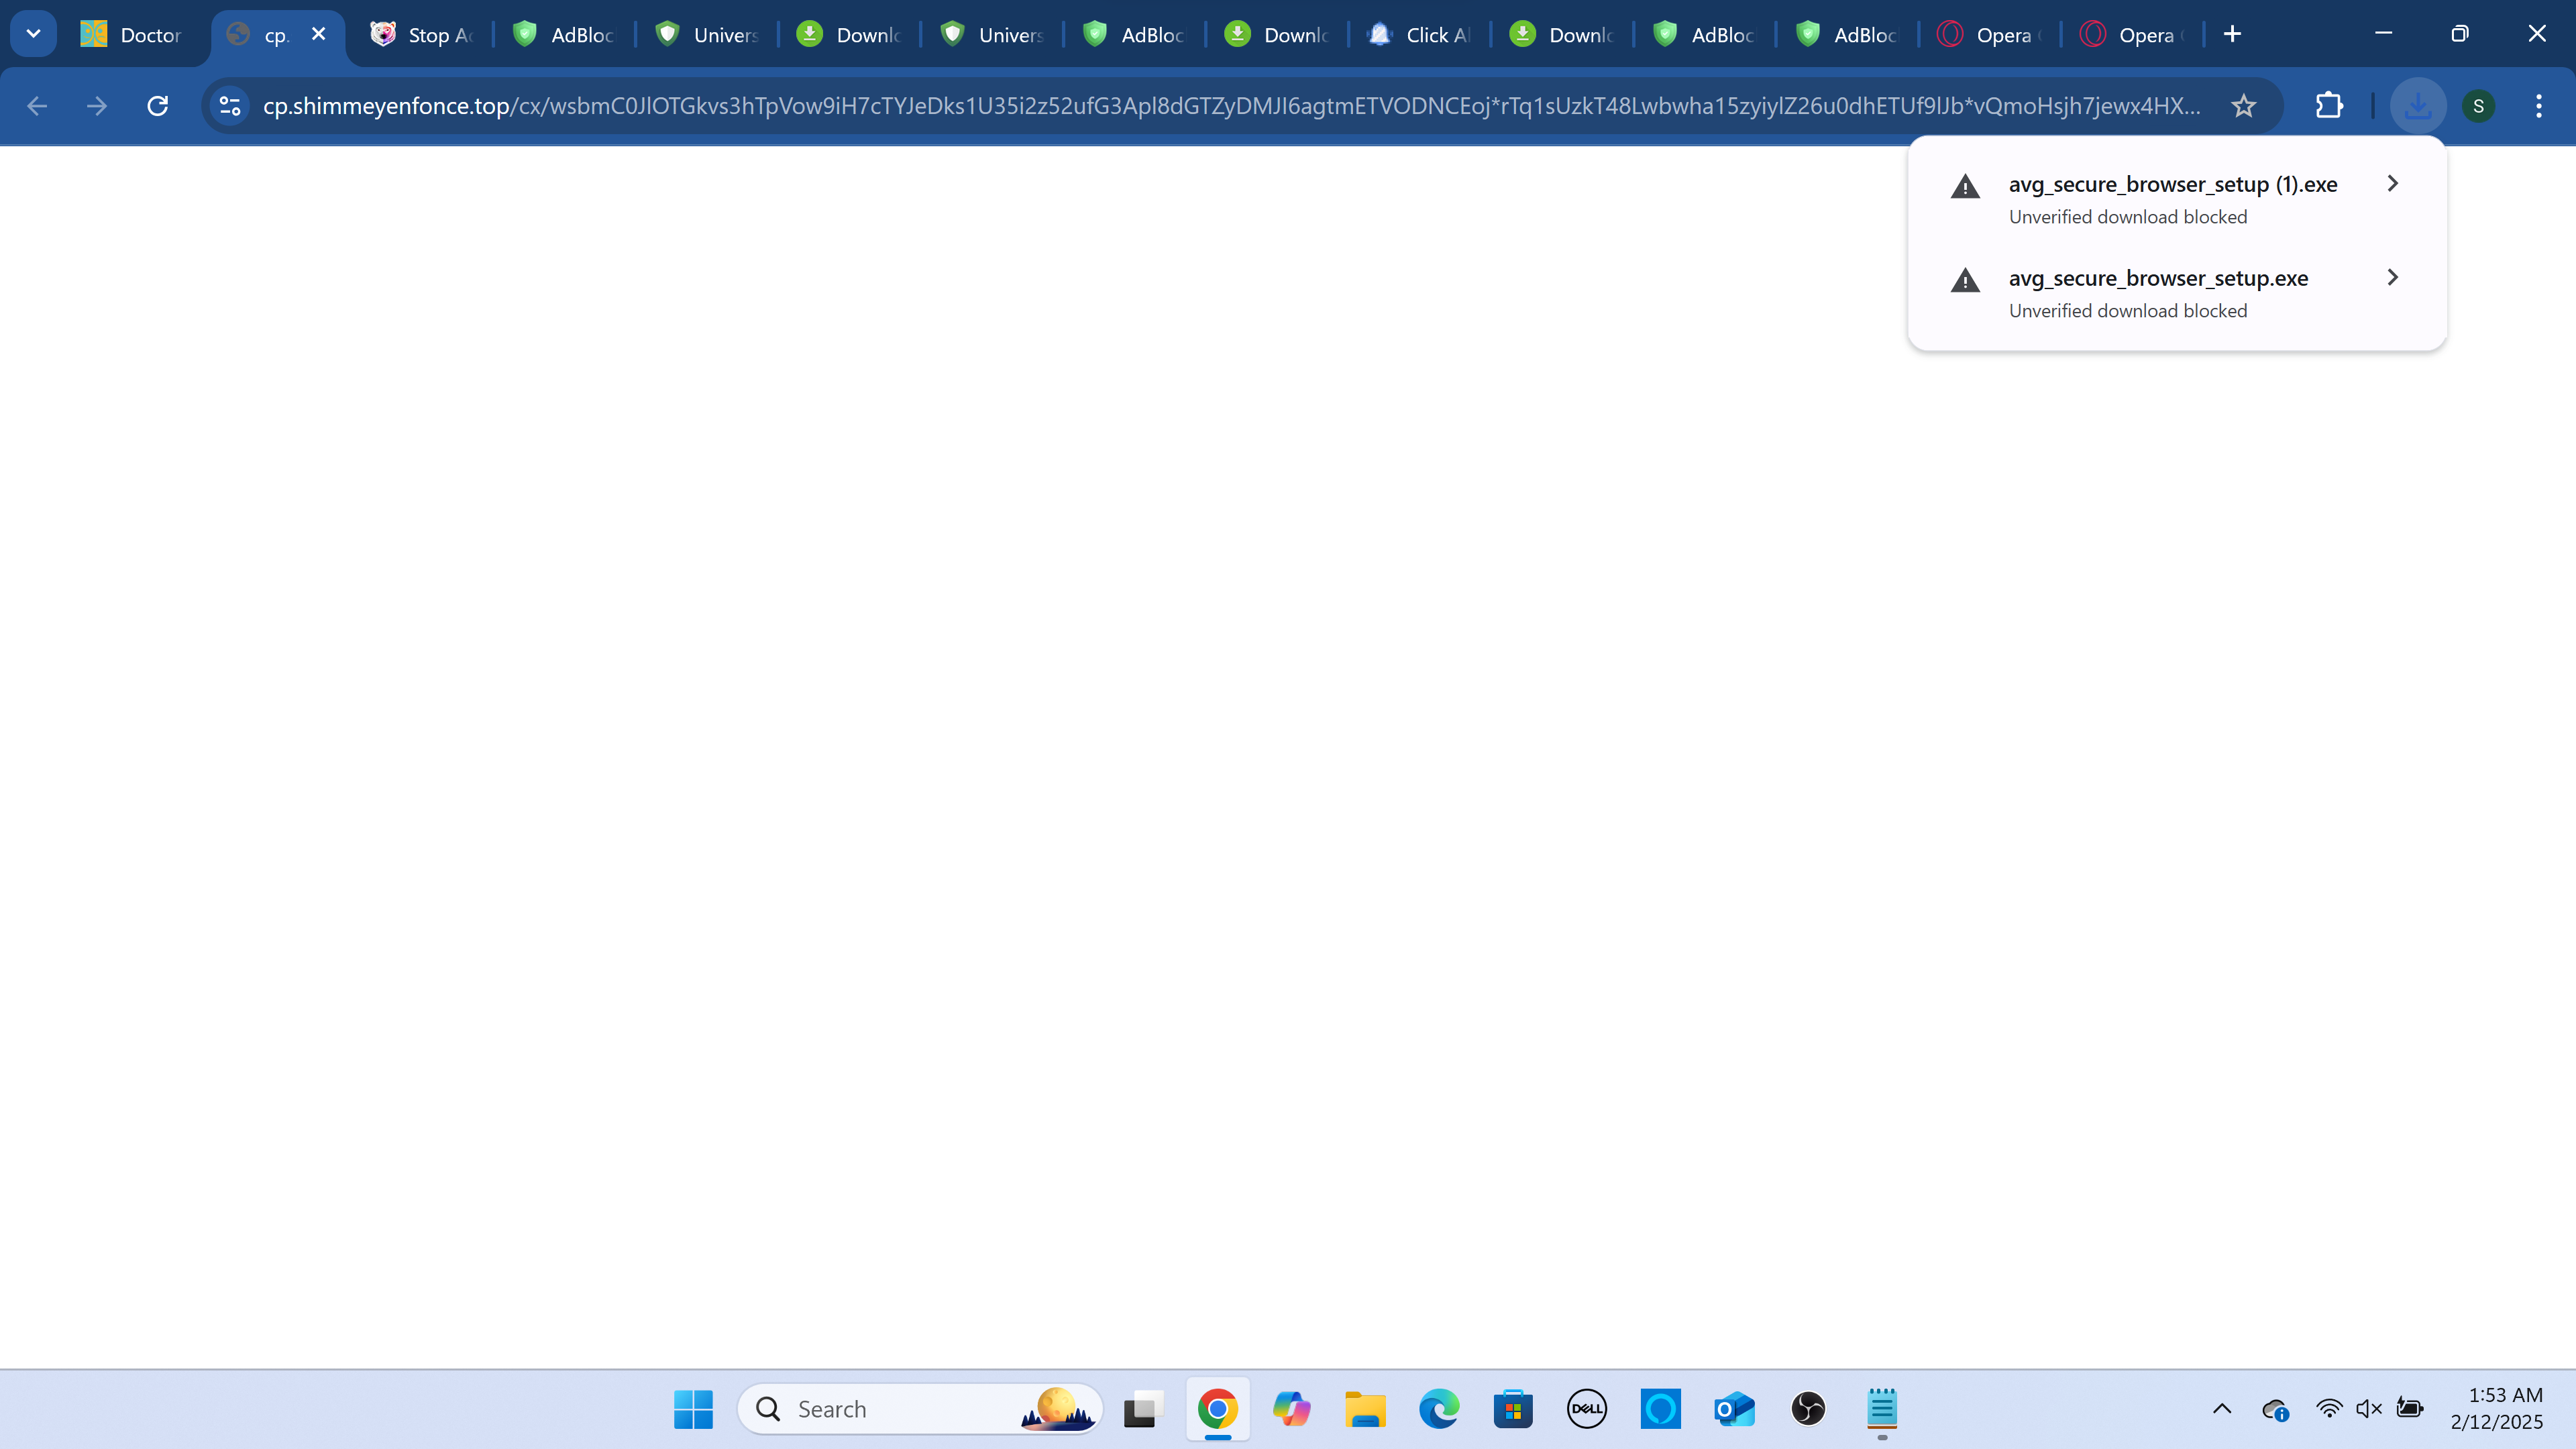Open the Chrome three-dot menu
This screenshot has width=2576, height=1449.
click(2538, 106)
